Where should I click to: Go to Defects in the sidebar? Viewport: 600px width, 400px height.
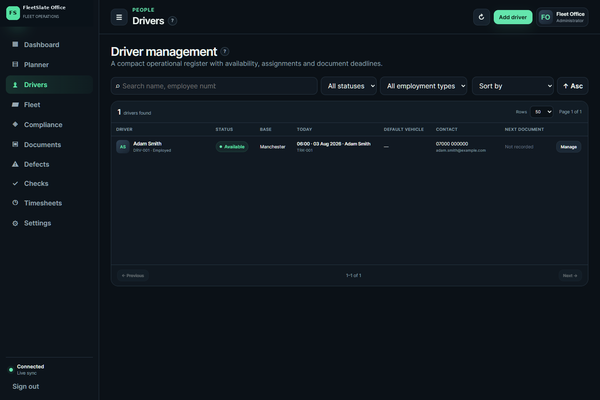(x=49, y=164)
